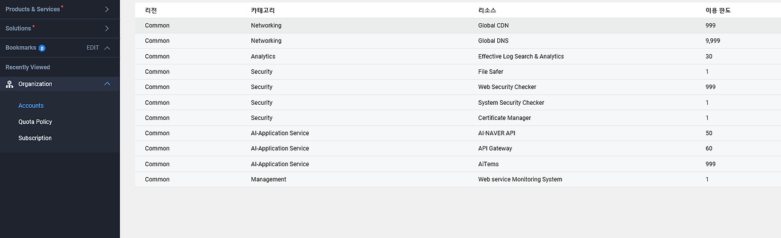
Task: Select the Certificate Manager row
Action: pyautogui.click(x=458, y=118)
